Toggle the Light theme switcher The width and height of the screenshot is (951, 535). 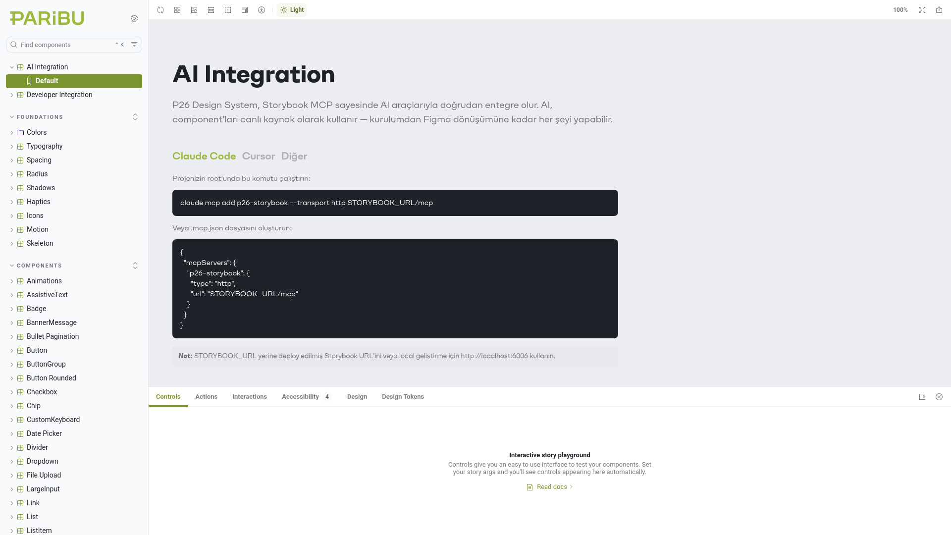pos(292,10)
